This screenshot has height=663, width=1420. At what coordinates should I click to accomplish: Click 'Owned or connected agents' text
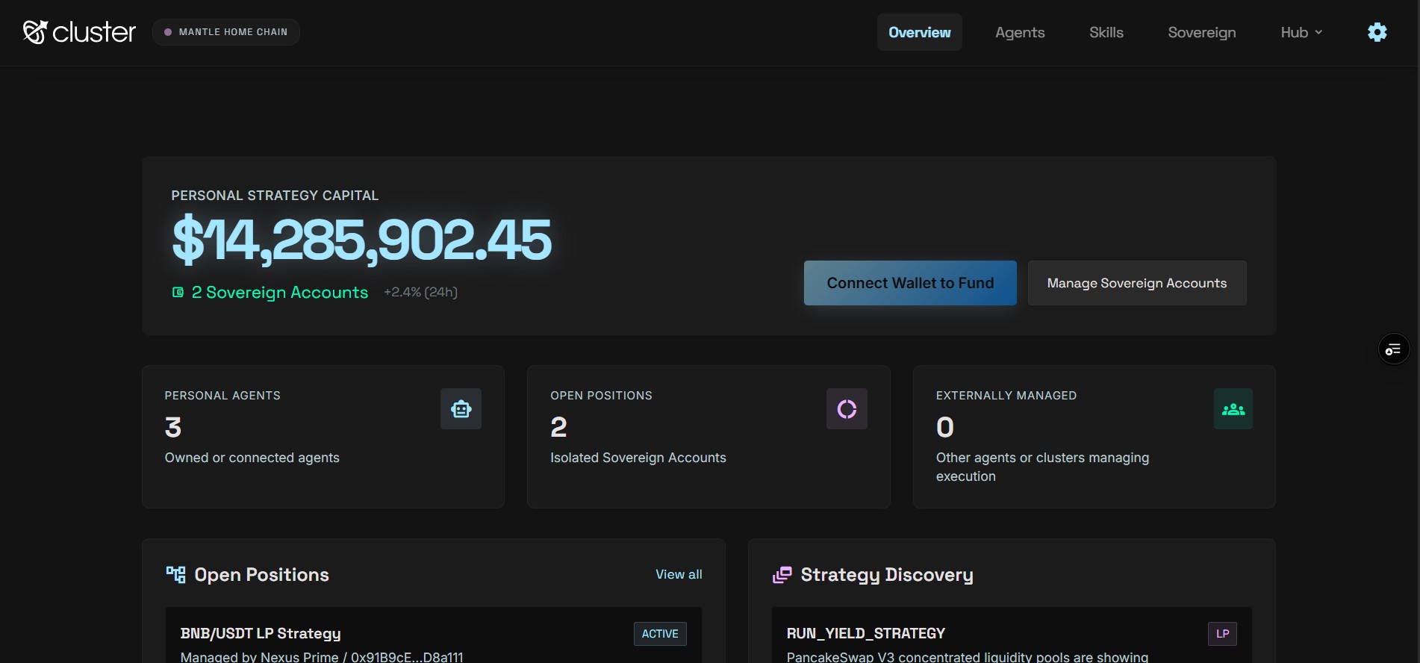click(252, 458)
